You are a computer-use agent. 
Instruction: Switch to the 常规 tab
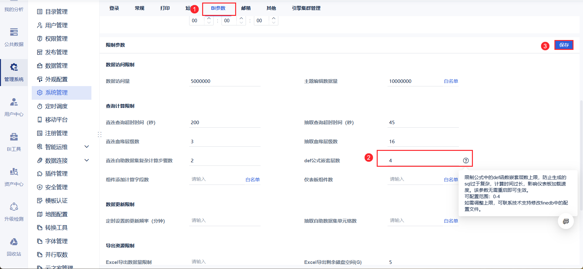click(140, 8)
